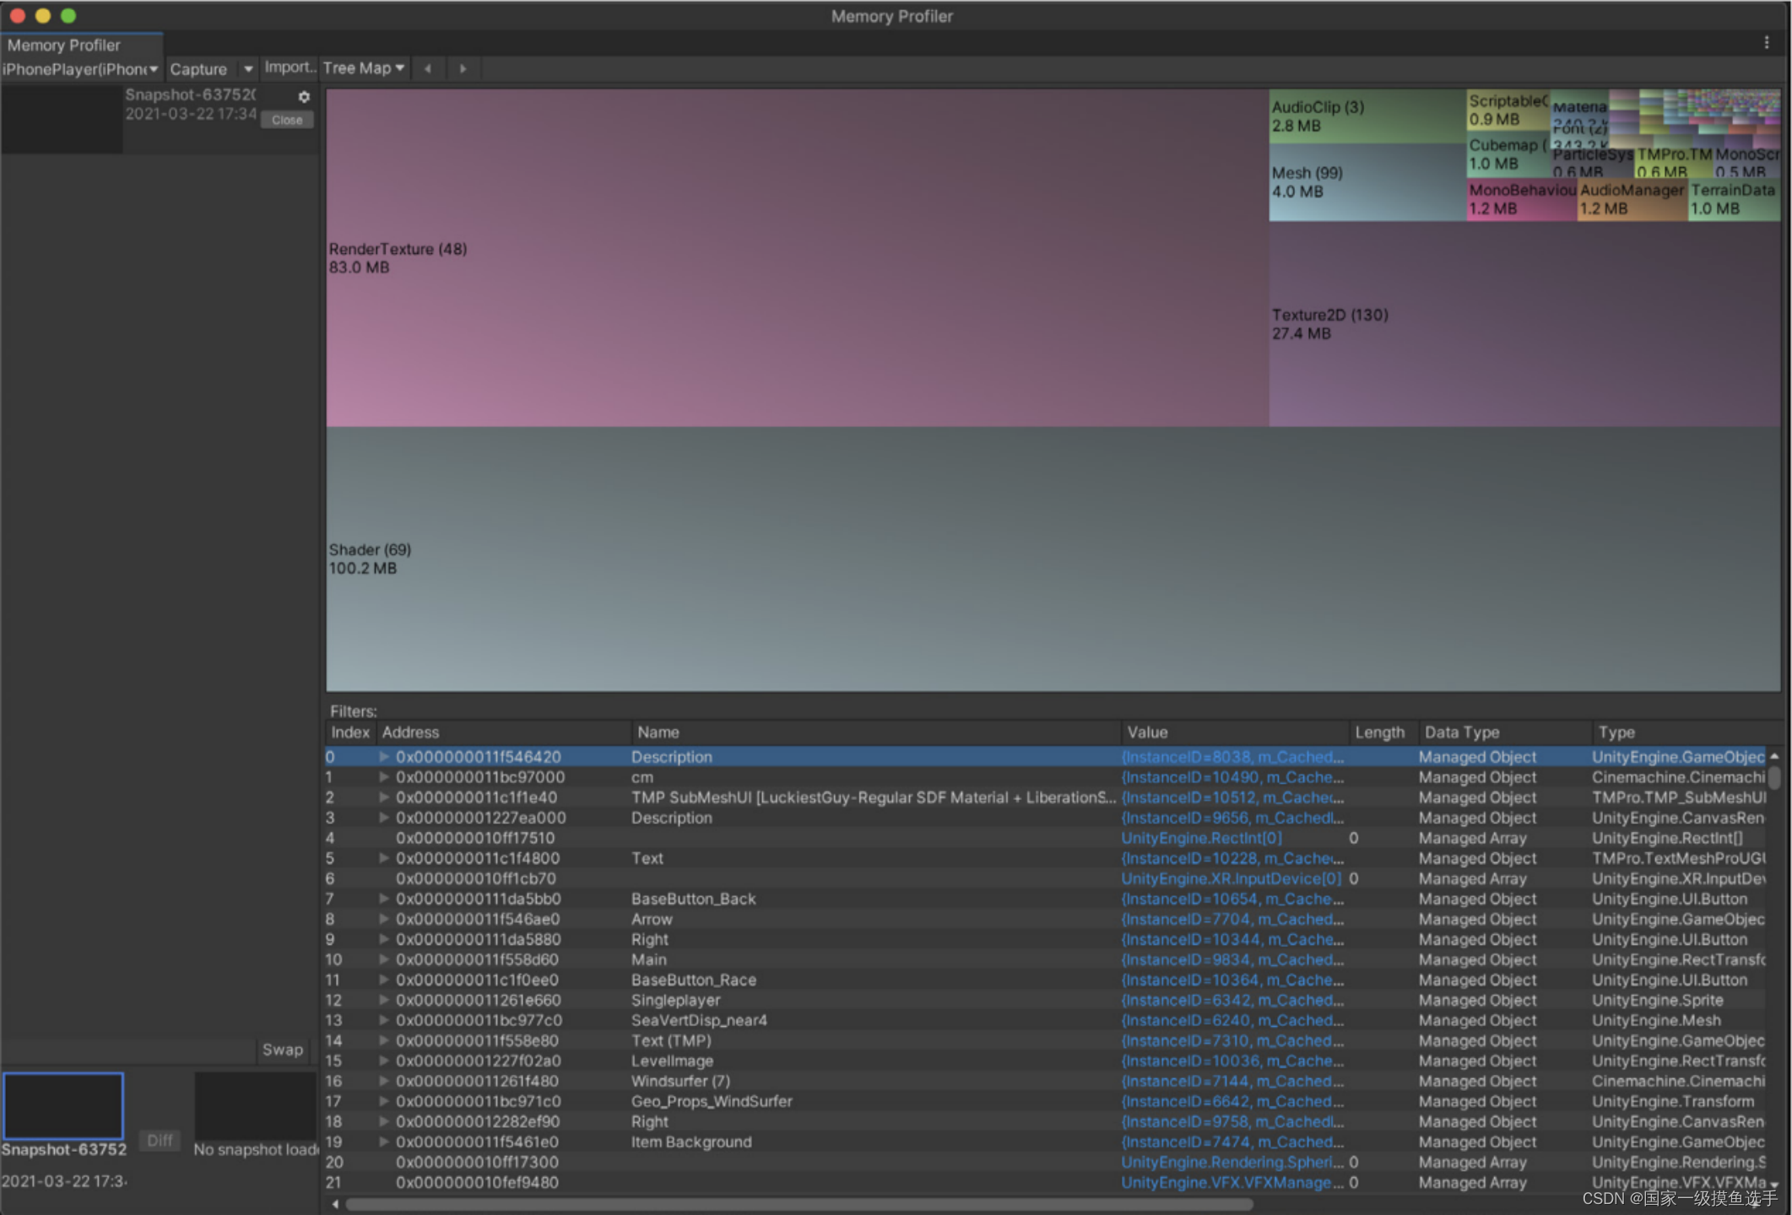Click the table scroll-down arrow
1792x1215 pixels.
[x=1774, y=1185]
